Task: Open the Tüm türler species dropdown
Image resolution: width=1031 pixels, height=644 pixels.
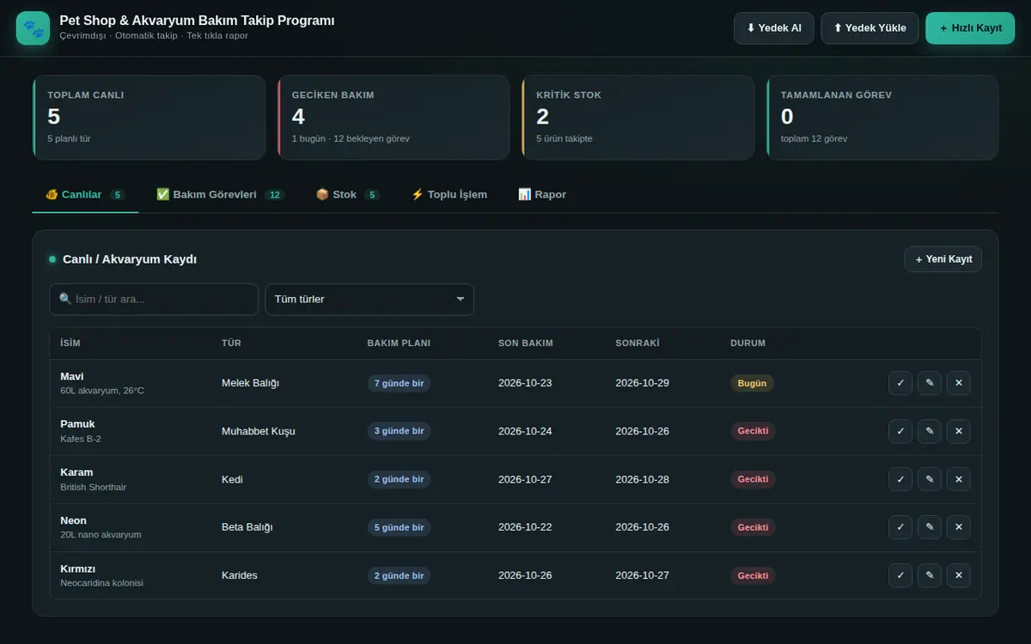Action: [x=369, y=300]
